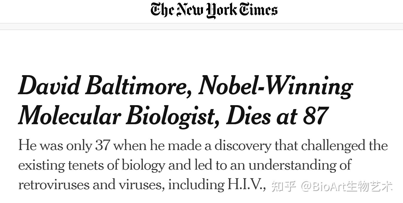Image resolution: width=403 pixels, height=203 pixels.
Task: Click The New York Times masthead logo
Action: pyautogui.click(x=214, y=10)
